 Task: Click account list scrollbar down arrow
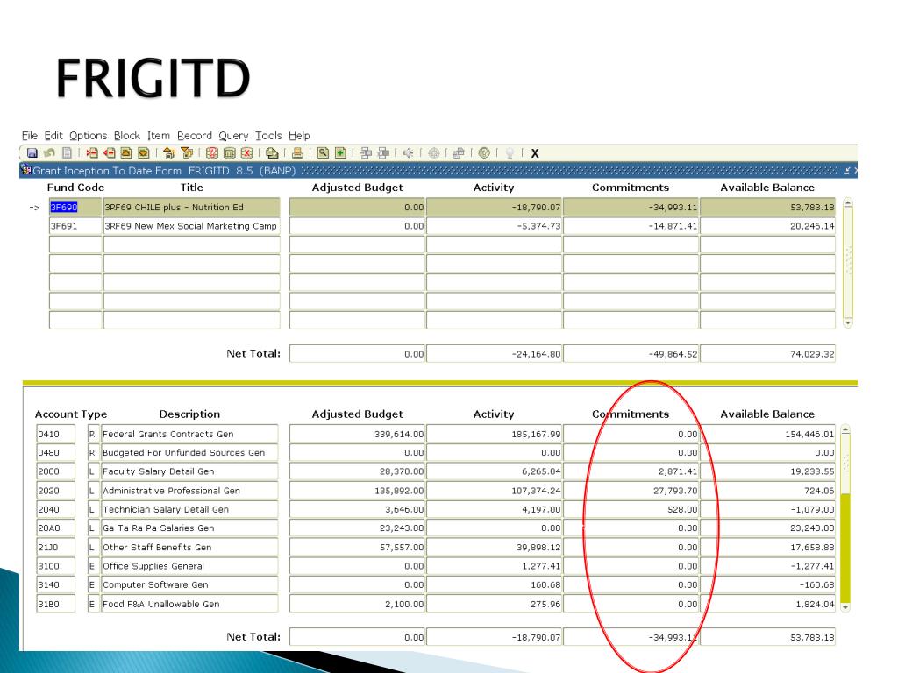click(845, 608)
